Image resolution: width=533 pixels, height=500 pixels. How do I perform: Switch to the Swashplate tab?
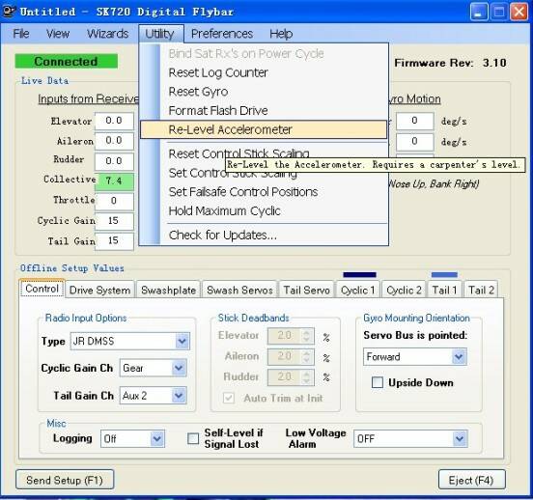pos(168,290)
